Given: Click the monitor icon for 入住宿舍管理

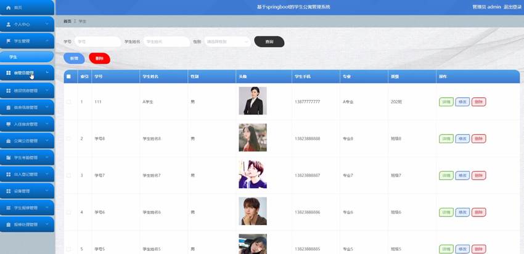Looking at the screenshot, I should pyautogui.click(x=9, y=124).
